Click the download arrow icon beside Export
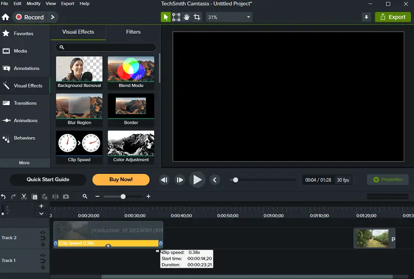The image size is (414, 279). [x=366, y=17]
